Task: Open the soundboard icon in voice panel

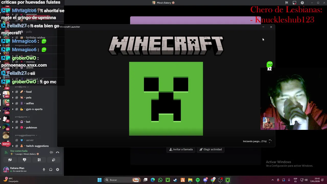Action: click(x=54, y=160)
